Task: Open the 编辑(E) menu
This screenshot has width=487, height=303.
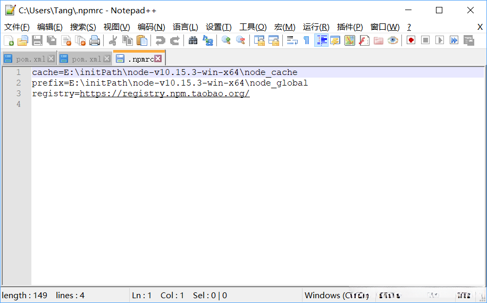Action: [49, 27]
